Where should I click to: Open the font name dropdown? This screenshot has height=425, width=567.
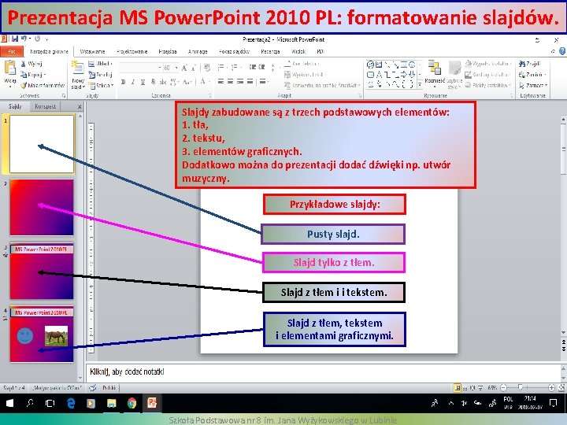(160, 68)
